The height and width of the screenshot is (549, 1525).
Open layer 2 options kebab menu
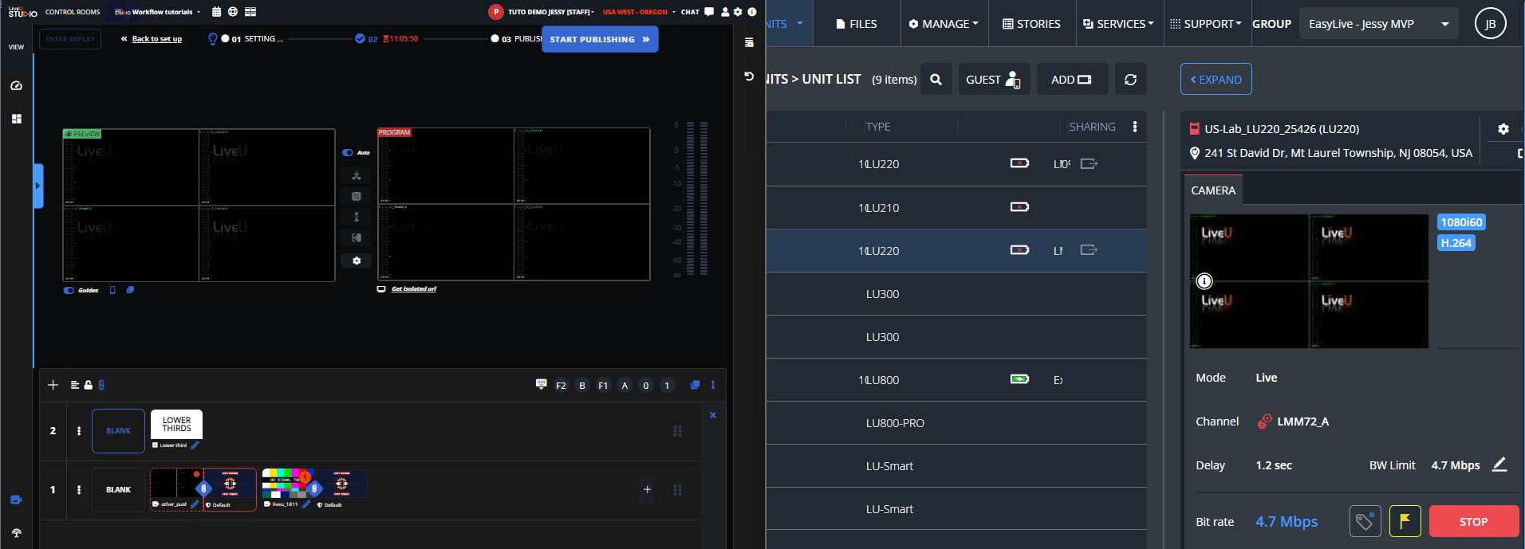[x=79, y=431]
